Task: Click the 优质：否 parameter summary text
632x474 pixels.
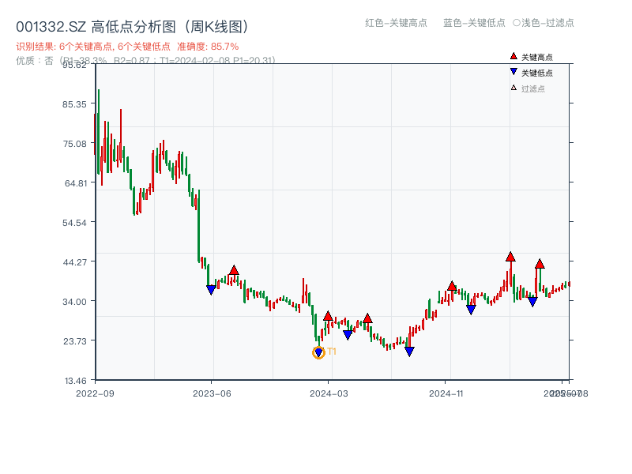Action: pyautogui.click(x=29, y=60)
